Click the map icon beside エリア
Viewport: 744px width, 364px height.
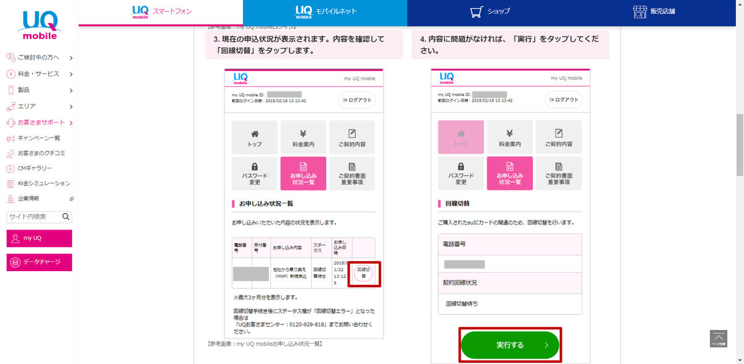click(x=11, y=106)
